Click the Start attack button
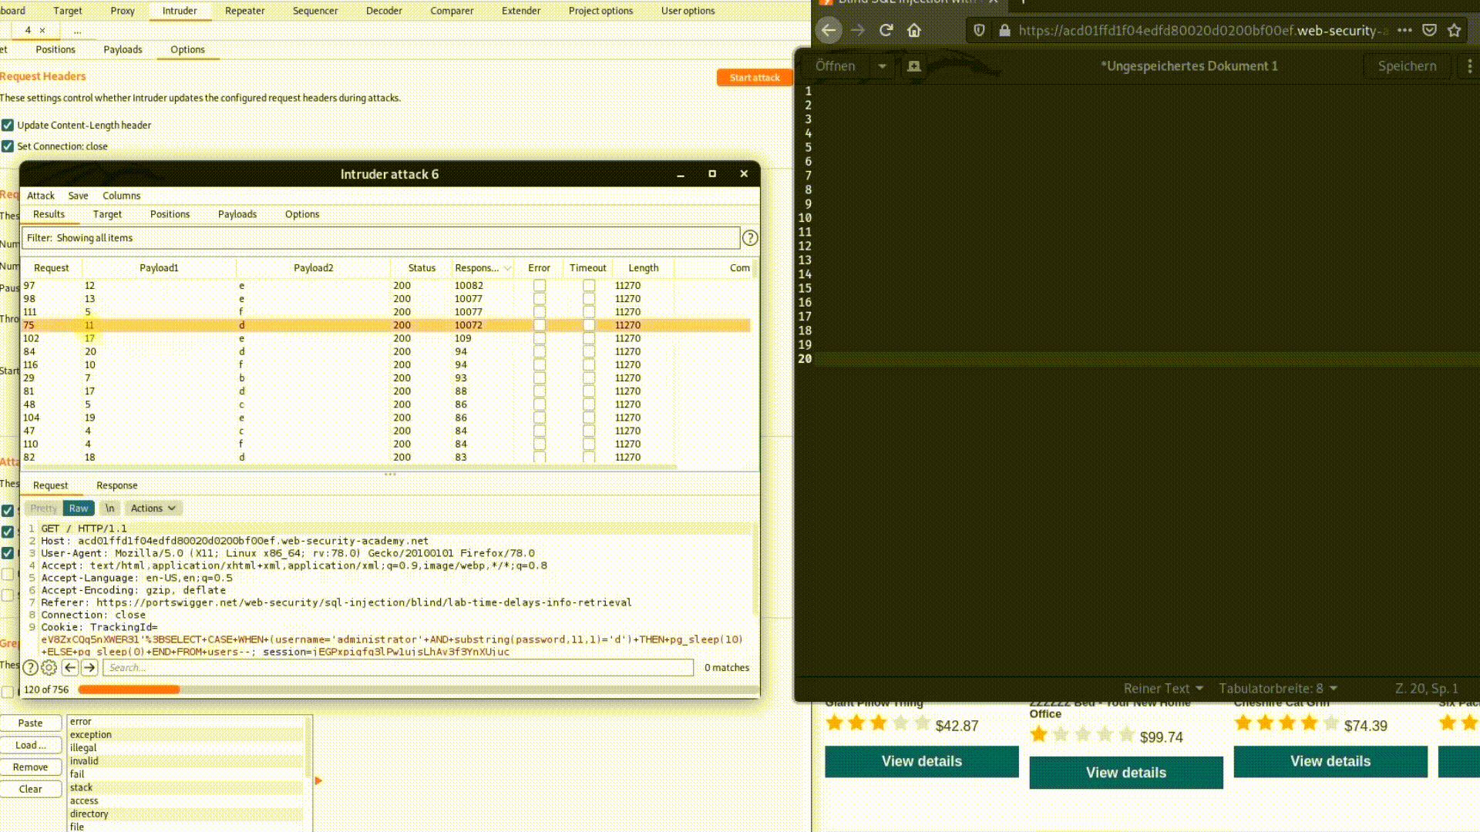Image resolution: width=1480 pixels, height=832 pixels. 755,77
